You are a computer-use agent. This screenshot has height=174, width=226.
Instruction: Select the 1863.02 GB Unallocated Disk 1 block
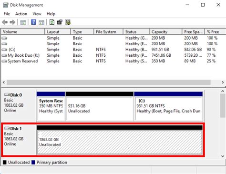pos(120,140)
